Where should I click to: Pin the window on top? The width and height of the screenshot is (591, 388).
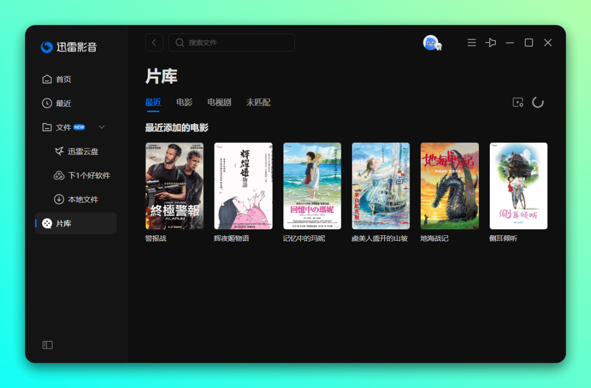pyautogui.click(x=491, y=43)
